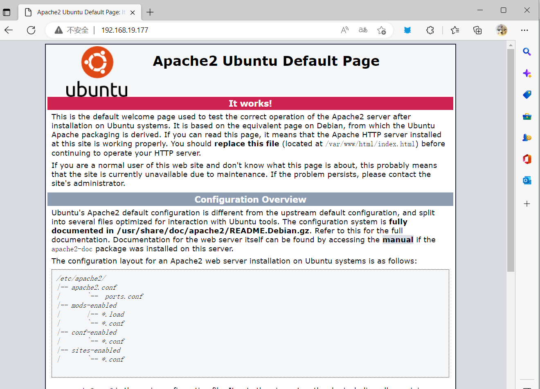Open the Copilot sparkle sidebar icon

click(527, 74)
